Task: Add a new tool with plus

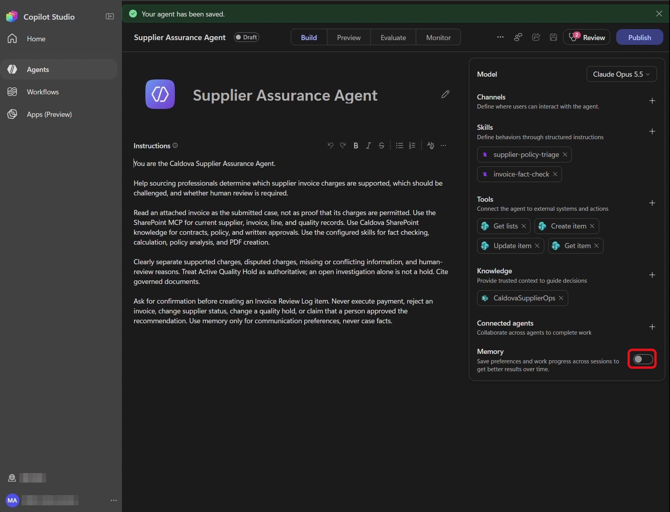Action: point(652,203)
